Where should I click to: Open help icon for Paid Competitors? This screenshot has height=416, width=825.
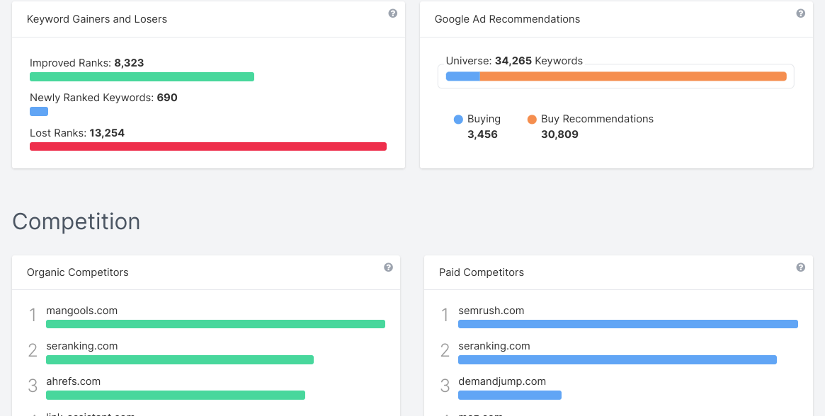point(800,267)
